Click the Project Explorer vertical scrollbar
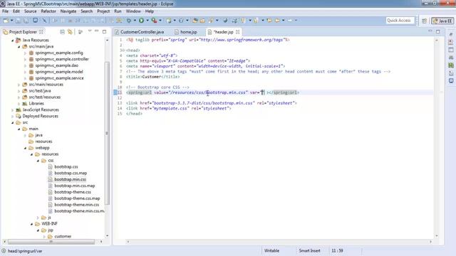Image resolution: width=456 pixels, height=256 pixels. pyautogui.click(x=107, y=133)
